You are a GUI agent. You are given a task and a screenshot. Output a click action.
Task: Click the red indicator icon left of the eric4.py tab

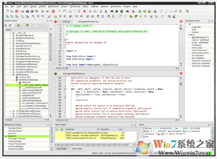[56, 22]
